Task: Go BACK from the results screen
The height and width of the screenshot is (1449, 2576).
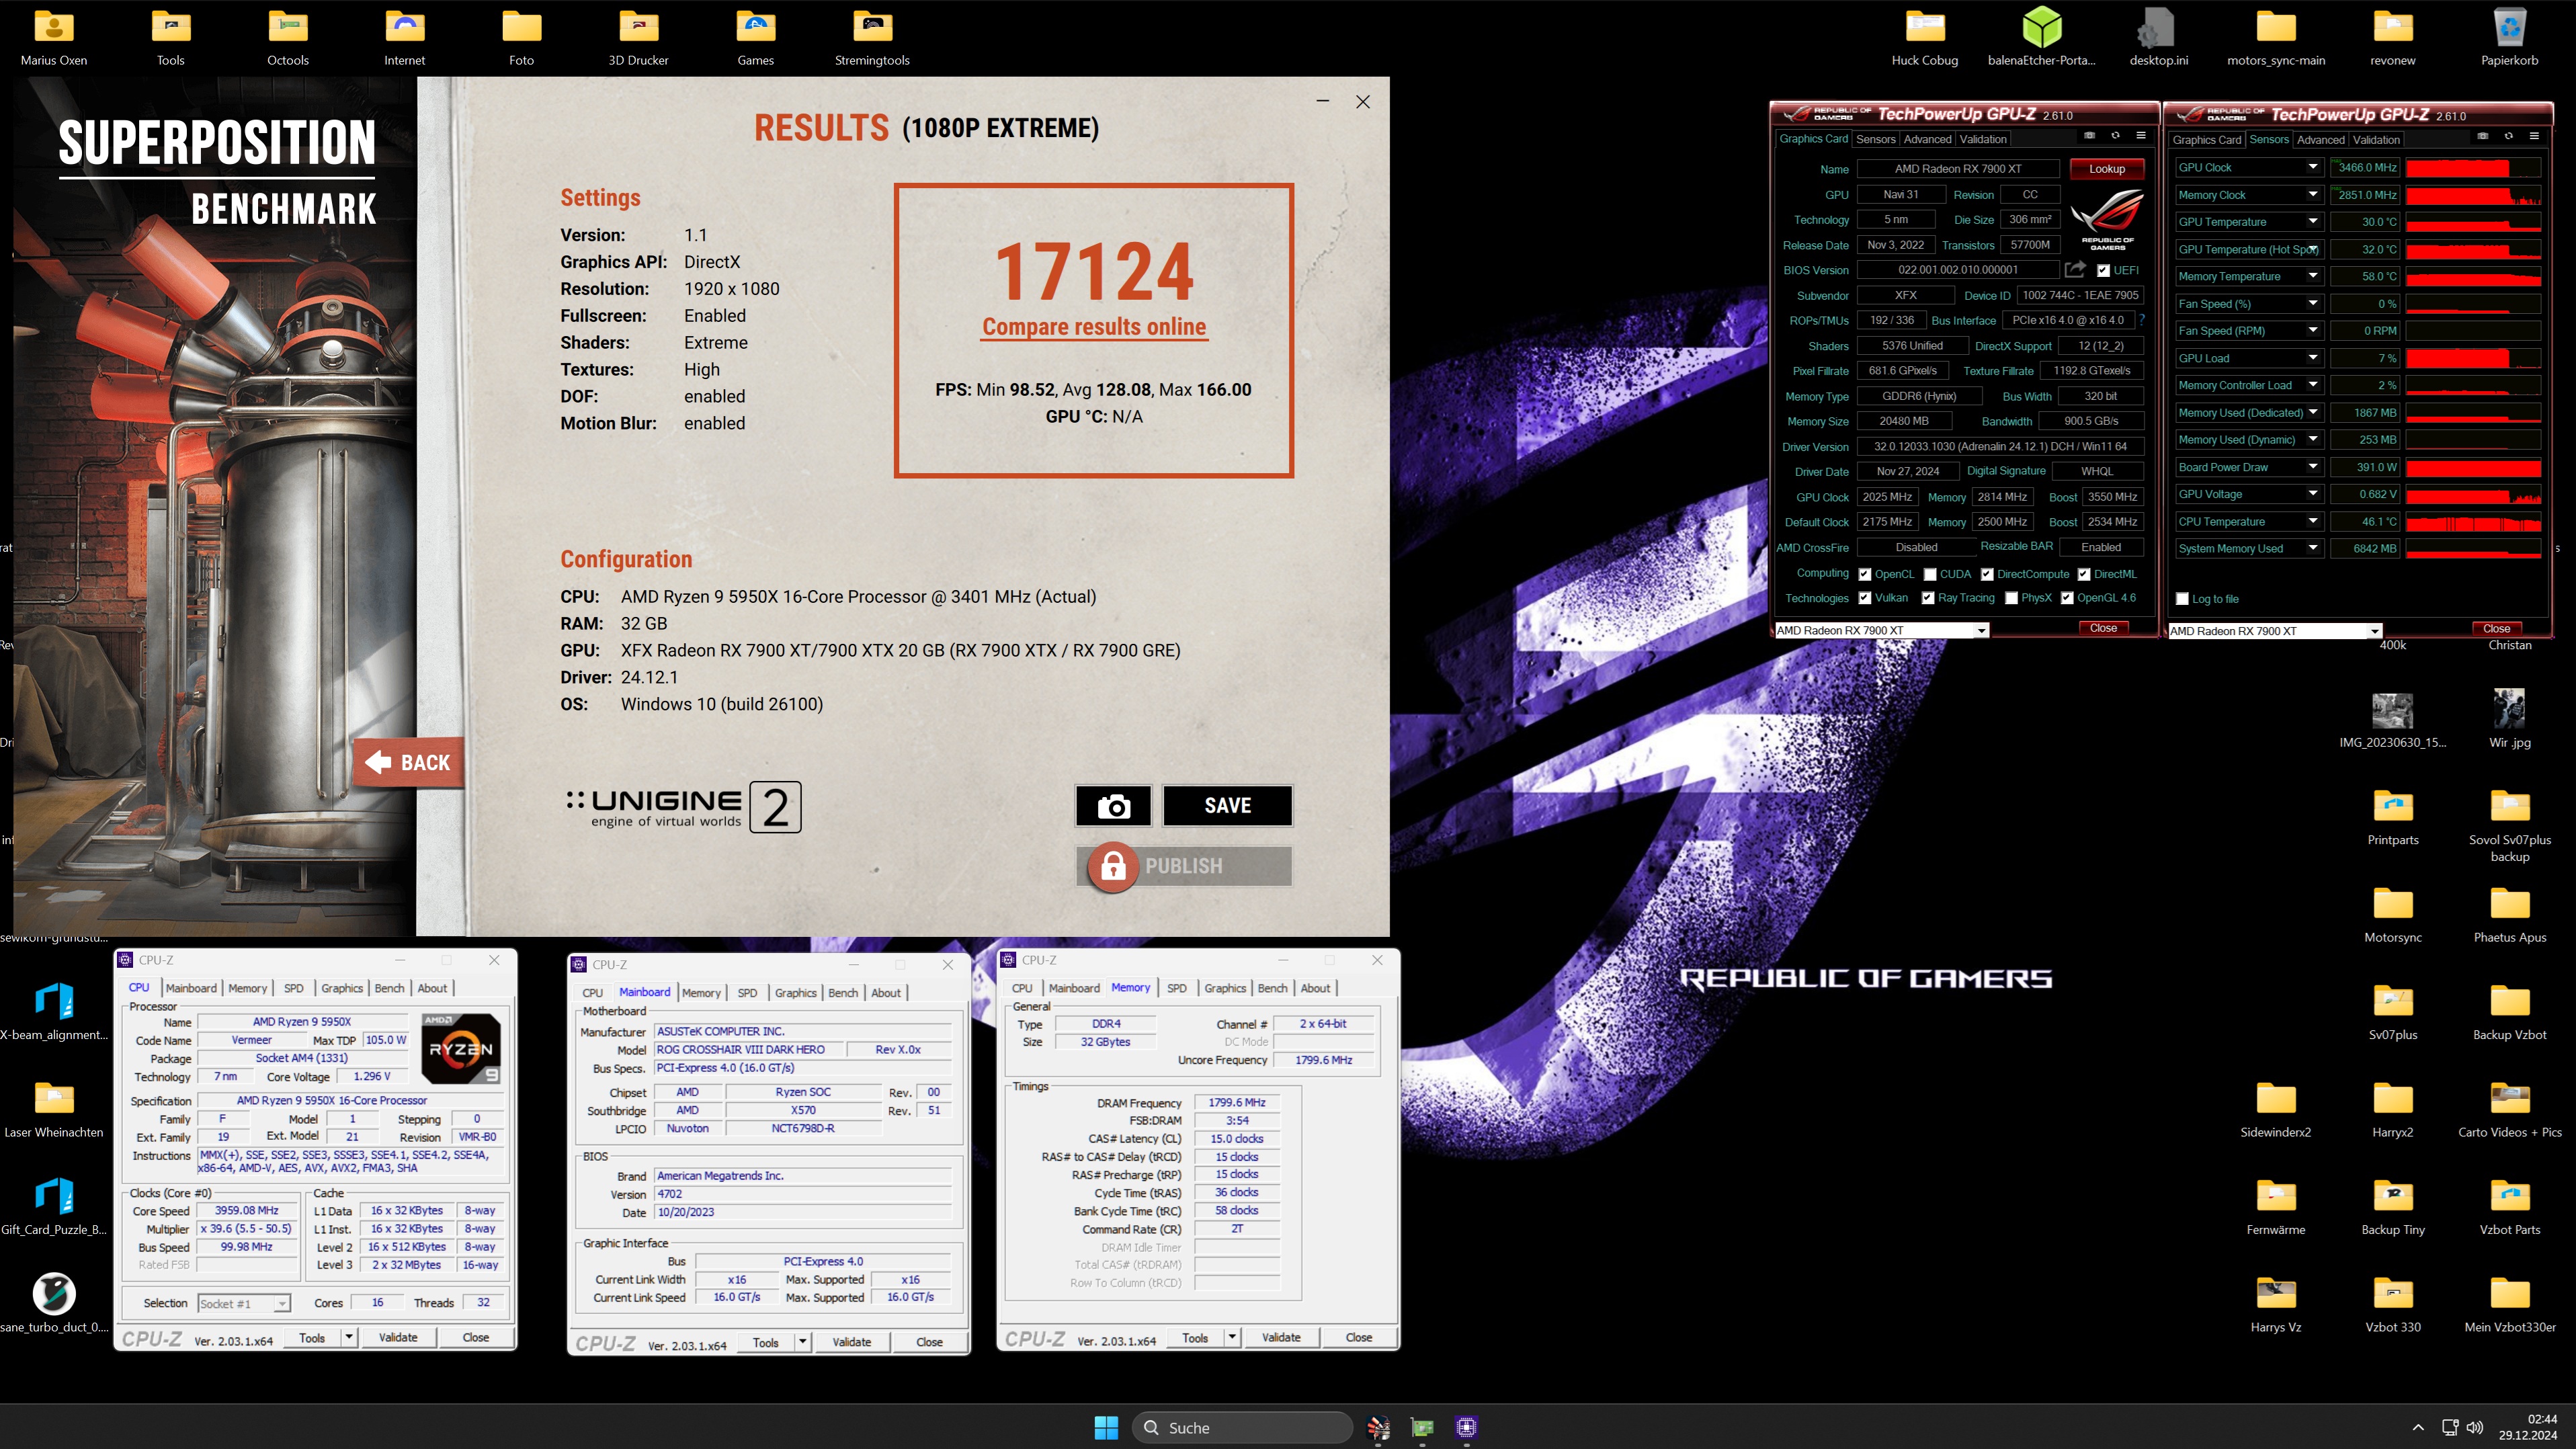Action: (x=408, y=763)
